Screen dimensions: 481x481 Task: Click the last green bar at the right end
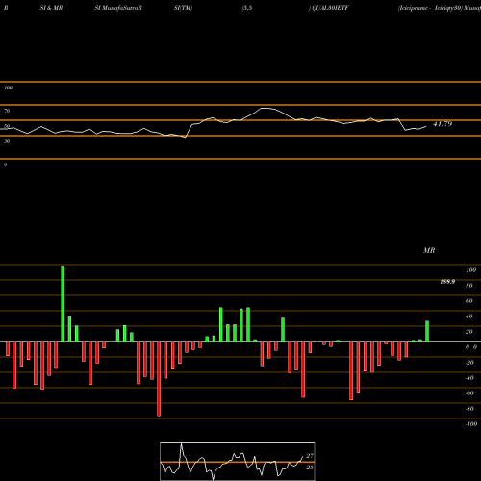pyautogui.click(x=427, y=331)
